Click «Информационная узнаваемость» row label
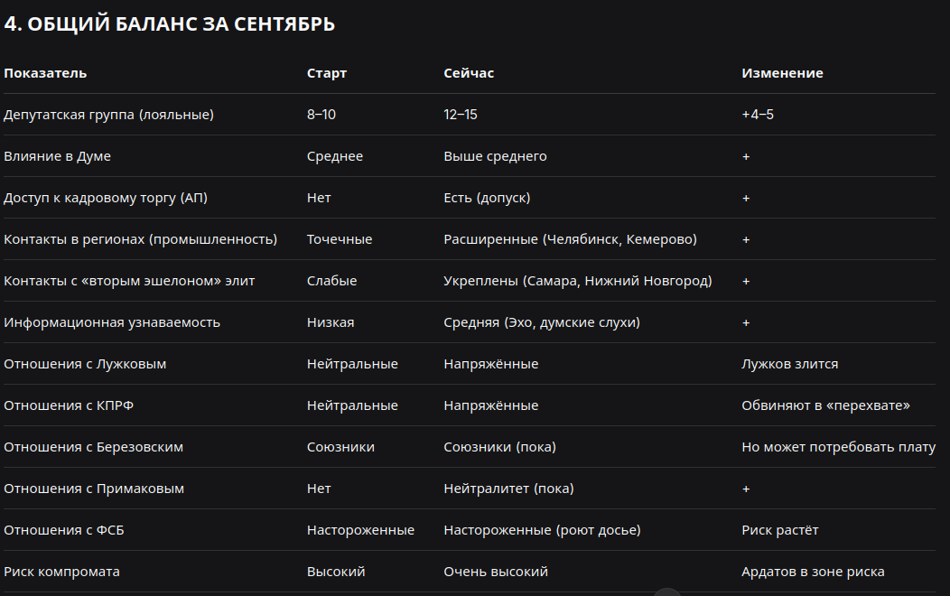This screenshot has width=950, height=596. pyautogui.click(x=112, y=322)
